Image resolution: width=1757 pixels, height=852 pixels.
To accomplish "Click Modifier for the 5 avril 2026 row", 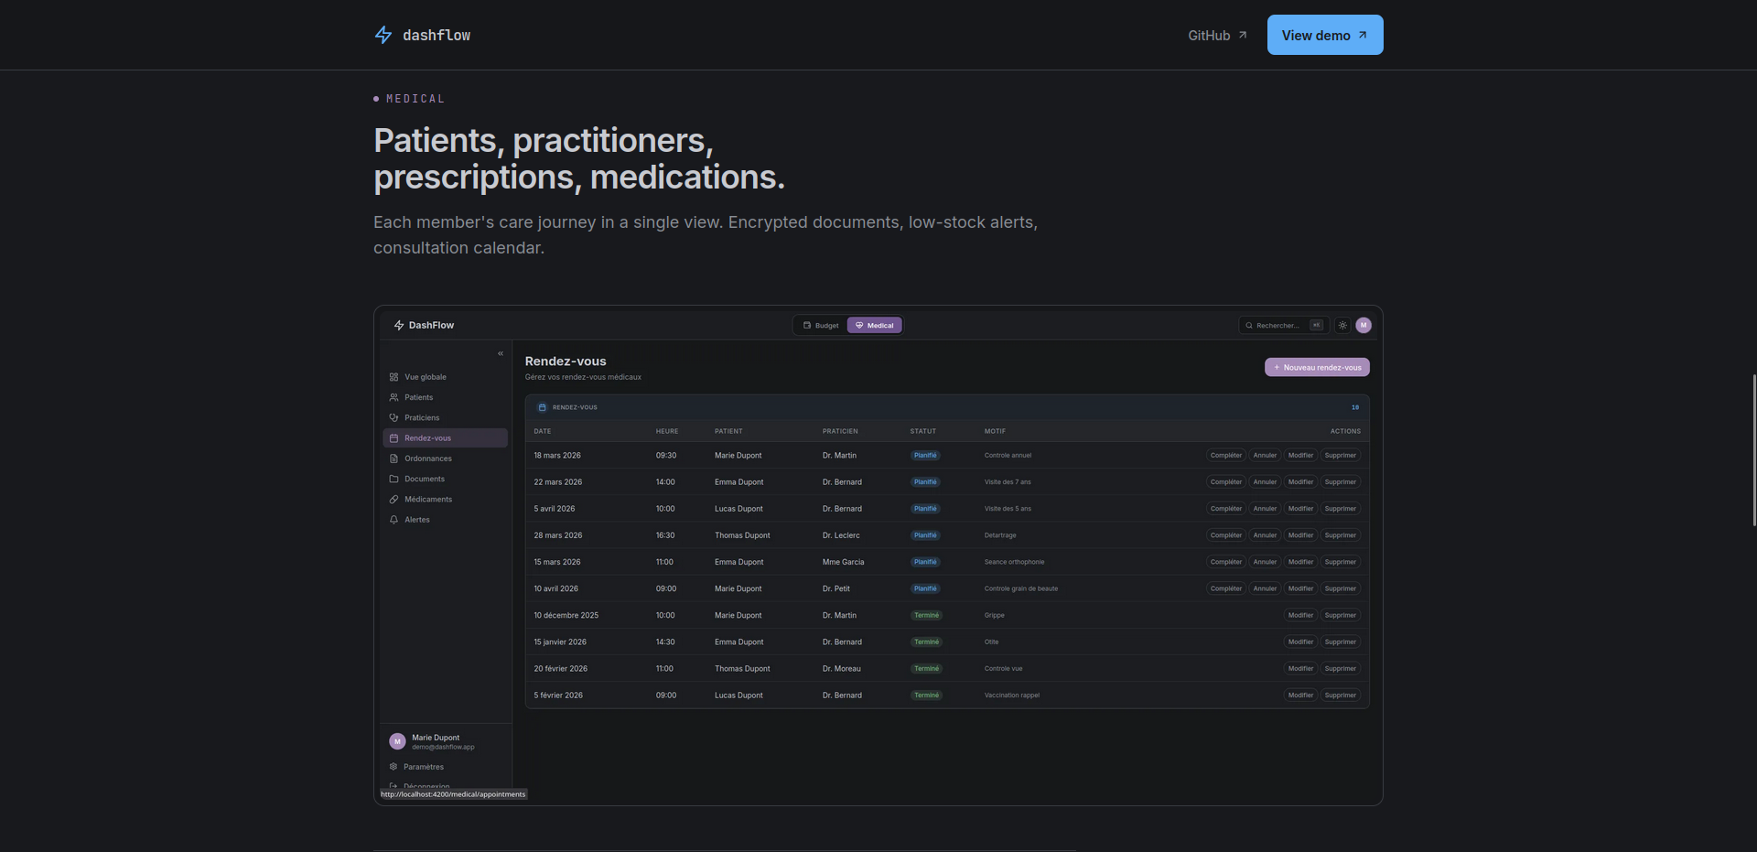I will point(1300,508).
